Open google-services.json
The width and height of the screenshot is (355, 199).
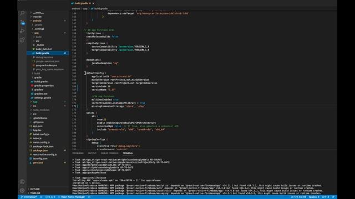(x=48, y=61)
